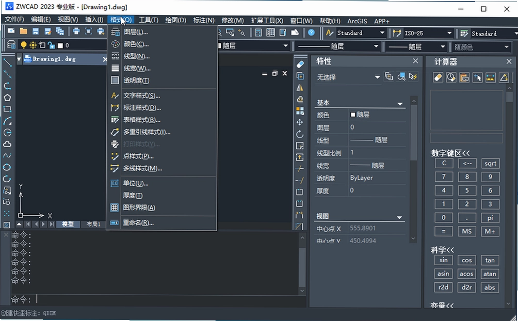Toggle the layer freeze sun icon
This screenshot has width=518, height=321.
(x=33, y=45)
